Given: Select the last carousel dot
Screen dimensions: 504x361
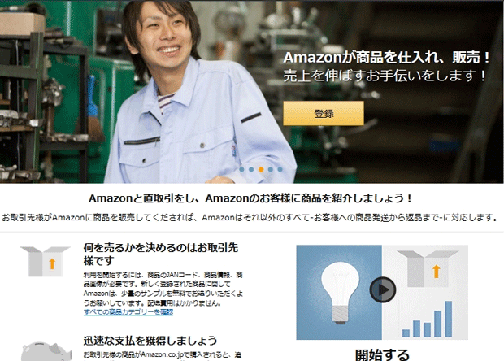Looking at the screenshot, I should (x=280, y=169).
